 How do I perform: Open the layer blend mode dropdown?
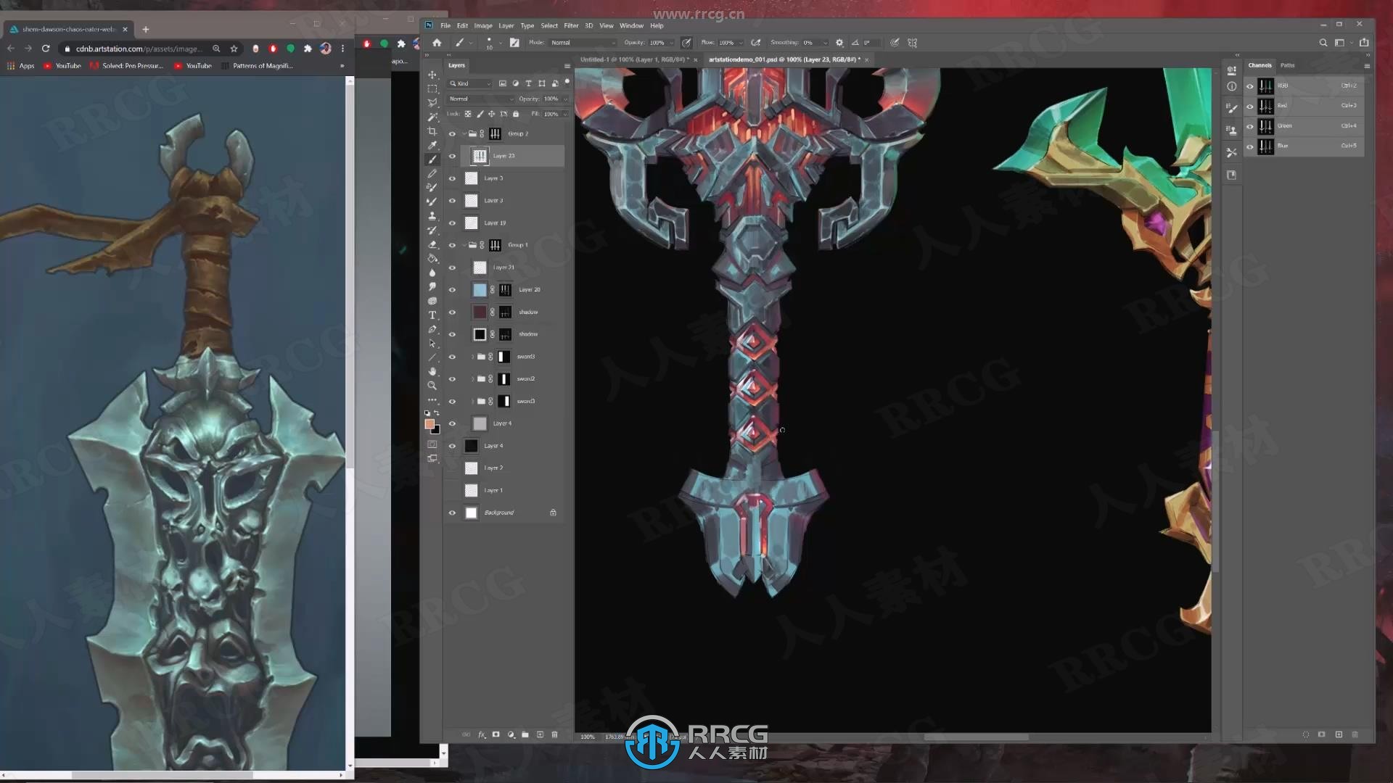click(481, 99)
